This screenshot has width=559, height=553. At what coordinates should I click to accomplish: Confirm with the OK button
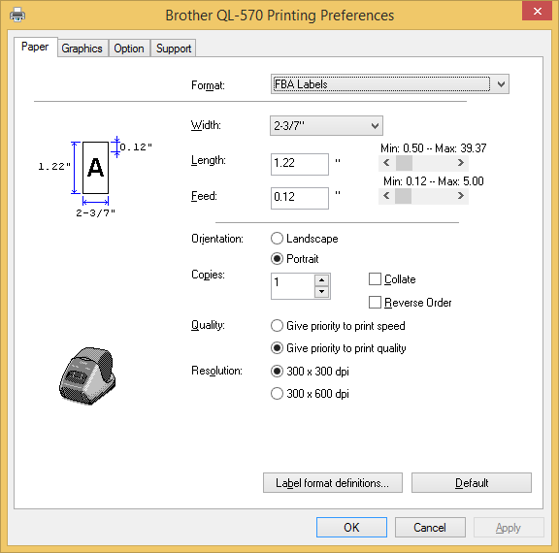click(x=351, y=528)
